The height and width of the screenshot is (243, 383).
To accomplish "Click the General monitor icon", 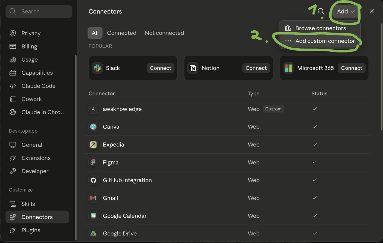I will (13, 145).
